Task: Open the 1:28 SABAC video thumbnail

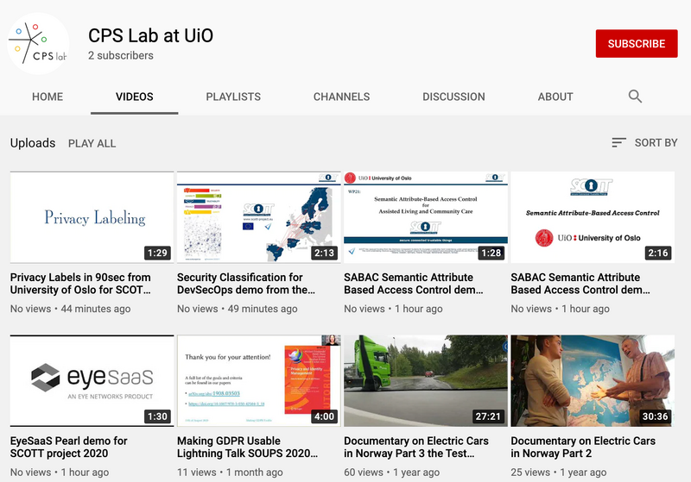Action: point(426,217)
